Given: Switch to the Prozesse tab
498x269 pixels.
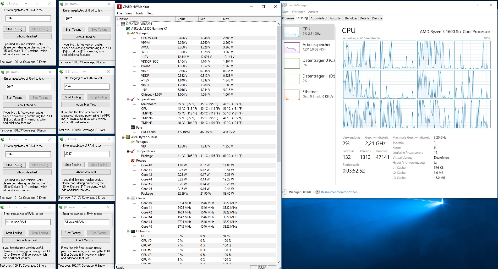Looking at the screenshot, I should click(x=288, y=18).
